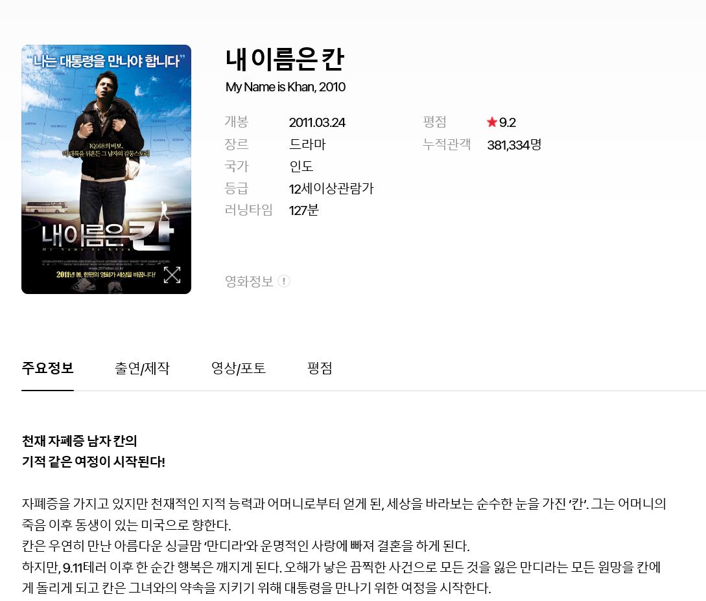Click the running time 127분

304,210
